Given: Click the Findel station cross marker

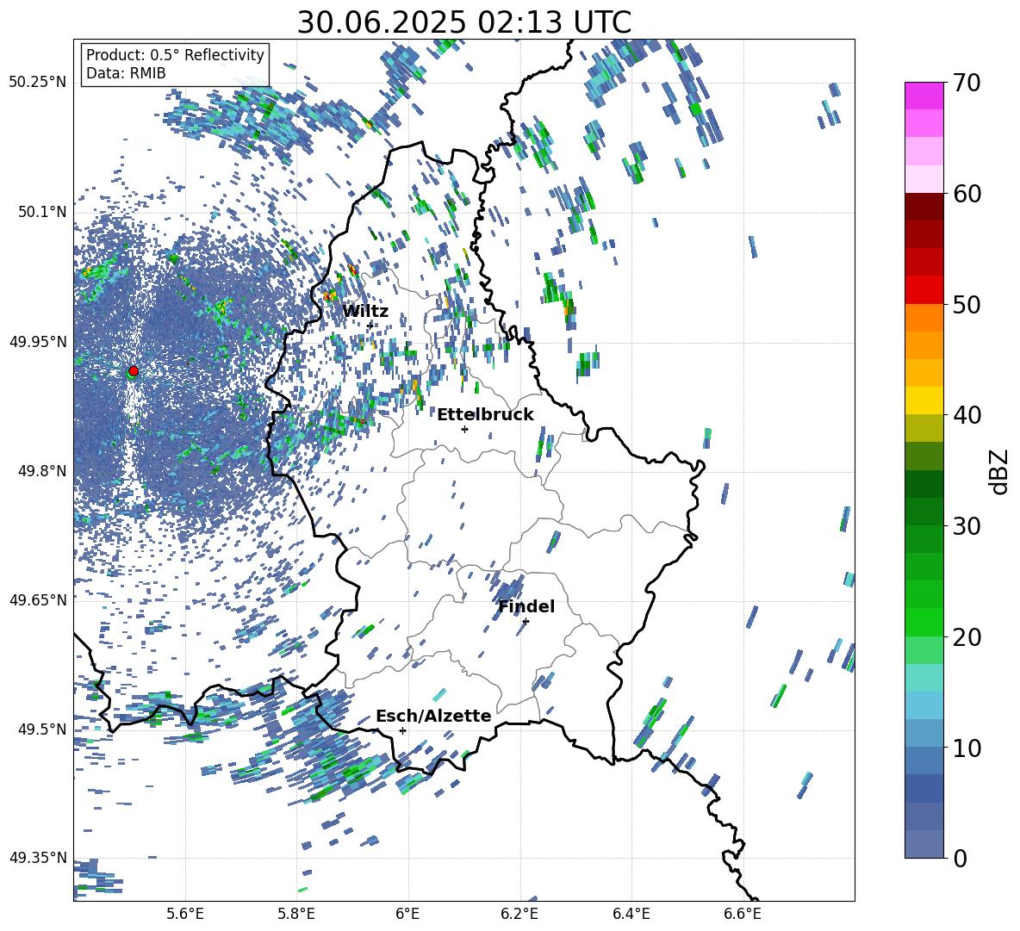Looking at the screenshot, I should 526,621.
